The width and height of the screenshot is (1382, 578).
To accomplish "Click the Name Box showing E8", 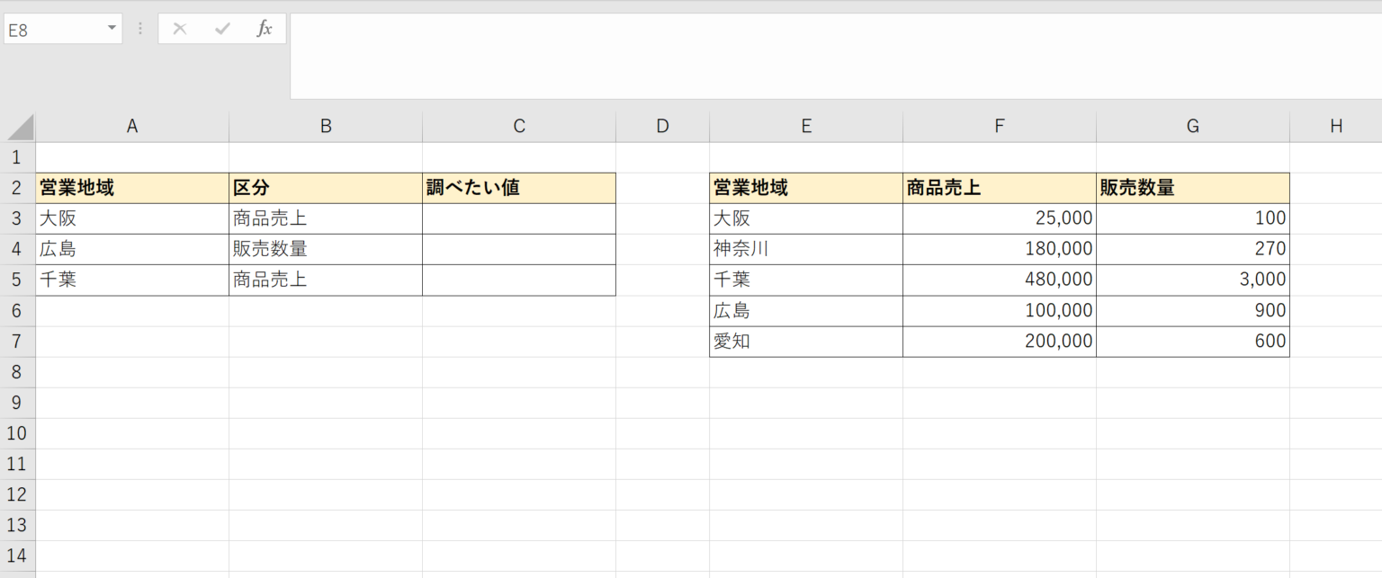I will tap(52, 29).
